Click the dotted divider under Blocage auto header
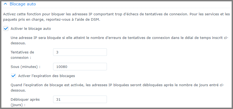Viewport: 233px width, 109px height. 116,8
